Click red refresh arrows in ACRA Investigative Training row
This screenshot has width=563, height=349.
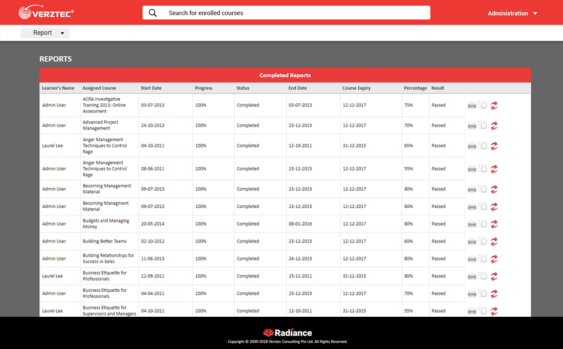[494, 105]
